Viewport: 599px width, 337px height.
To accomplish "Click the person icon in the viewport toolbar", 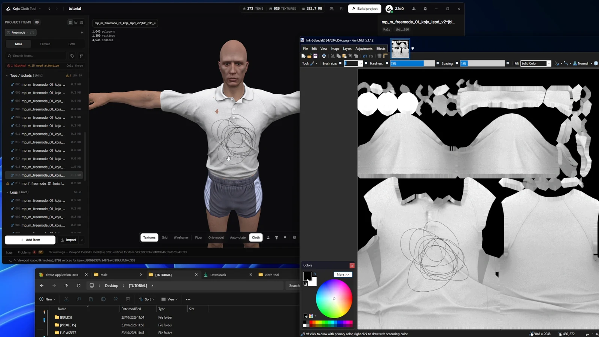I will pyautogui.click(x=268, y=237).
